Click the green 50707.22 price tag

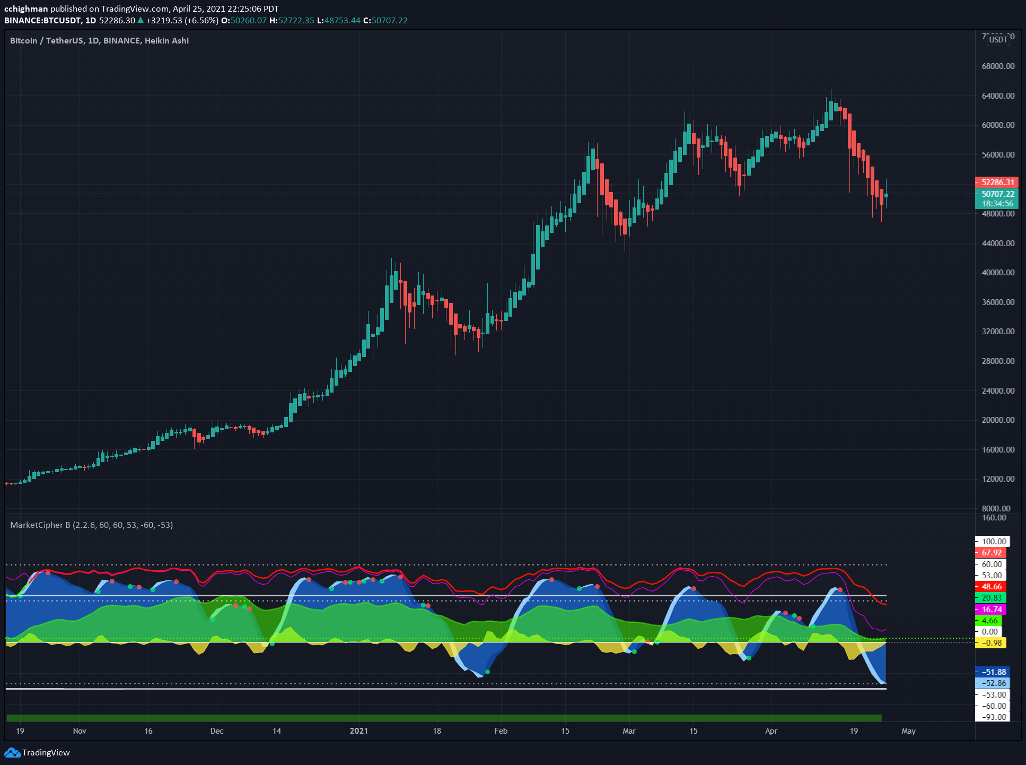997,194
